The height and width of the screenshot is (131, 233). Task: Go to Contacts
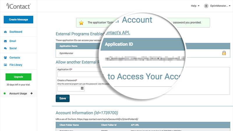click(15, 57)
